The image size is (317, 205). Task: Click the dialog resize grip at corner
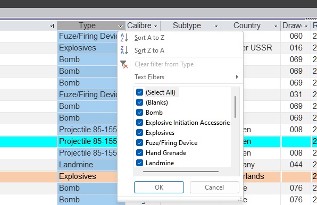click(240, 200)
